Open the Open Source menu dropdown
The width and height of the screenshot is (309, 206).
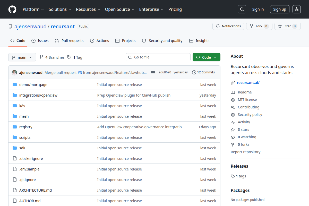(x=120, y=9)
